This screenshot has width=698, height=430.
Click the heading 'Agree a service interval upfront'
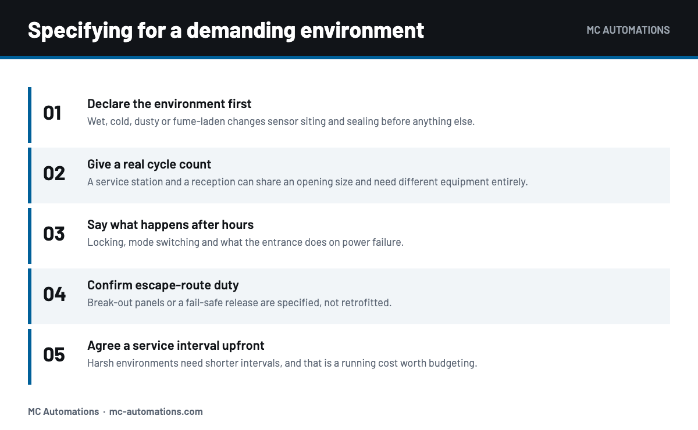176,345
